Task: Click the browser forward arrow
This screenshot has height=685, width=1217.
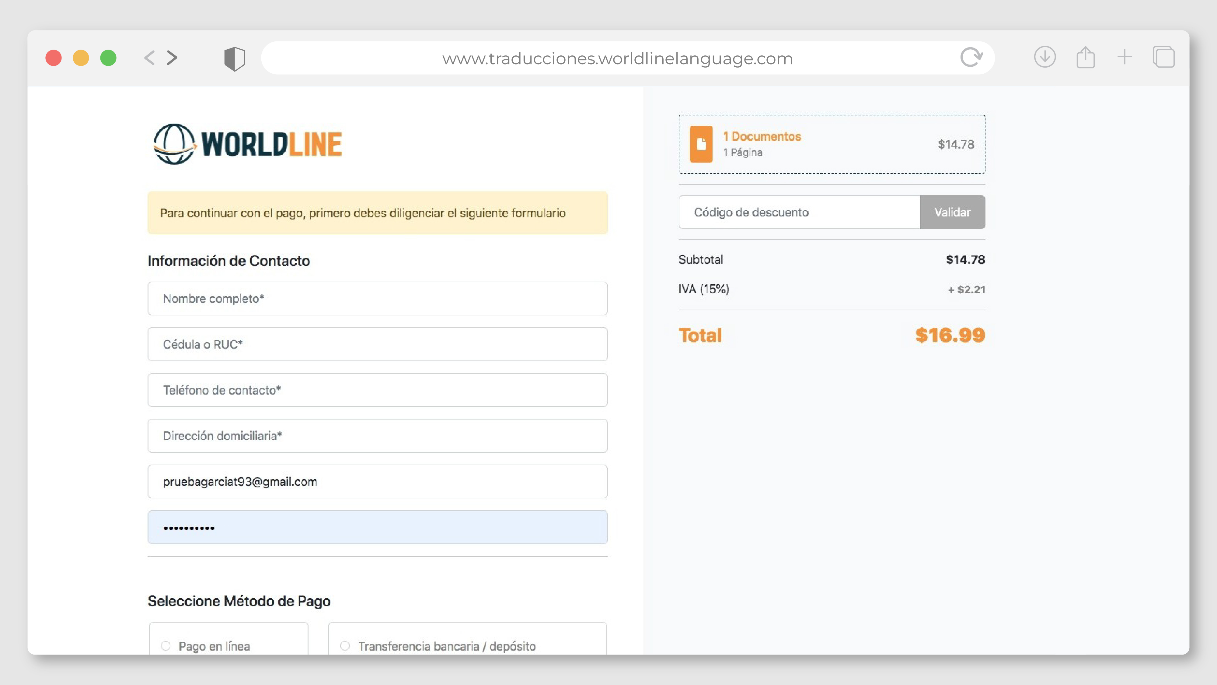Action: [173, 58]
